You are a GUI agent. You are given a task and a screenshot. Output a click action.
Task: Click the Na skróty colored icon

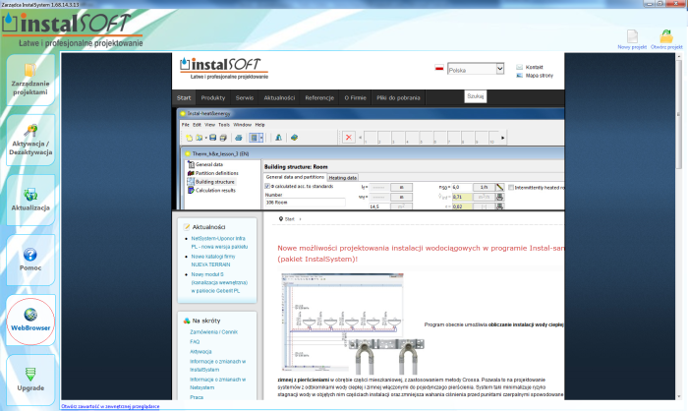pyautogui.click(x=187, y=321)
